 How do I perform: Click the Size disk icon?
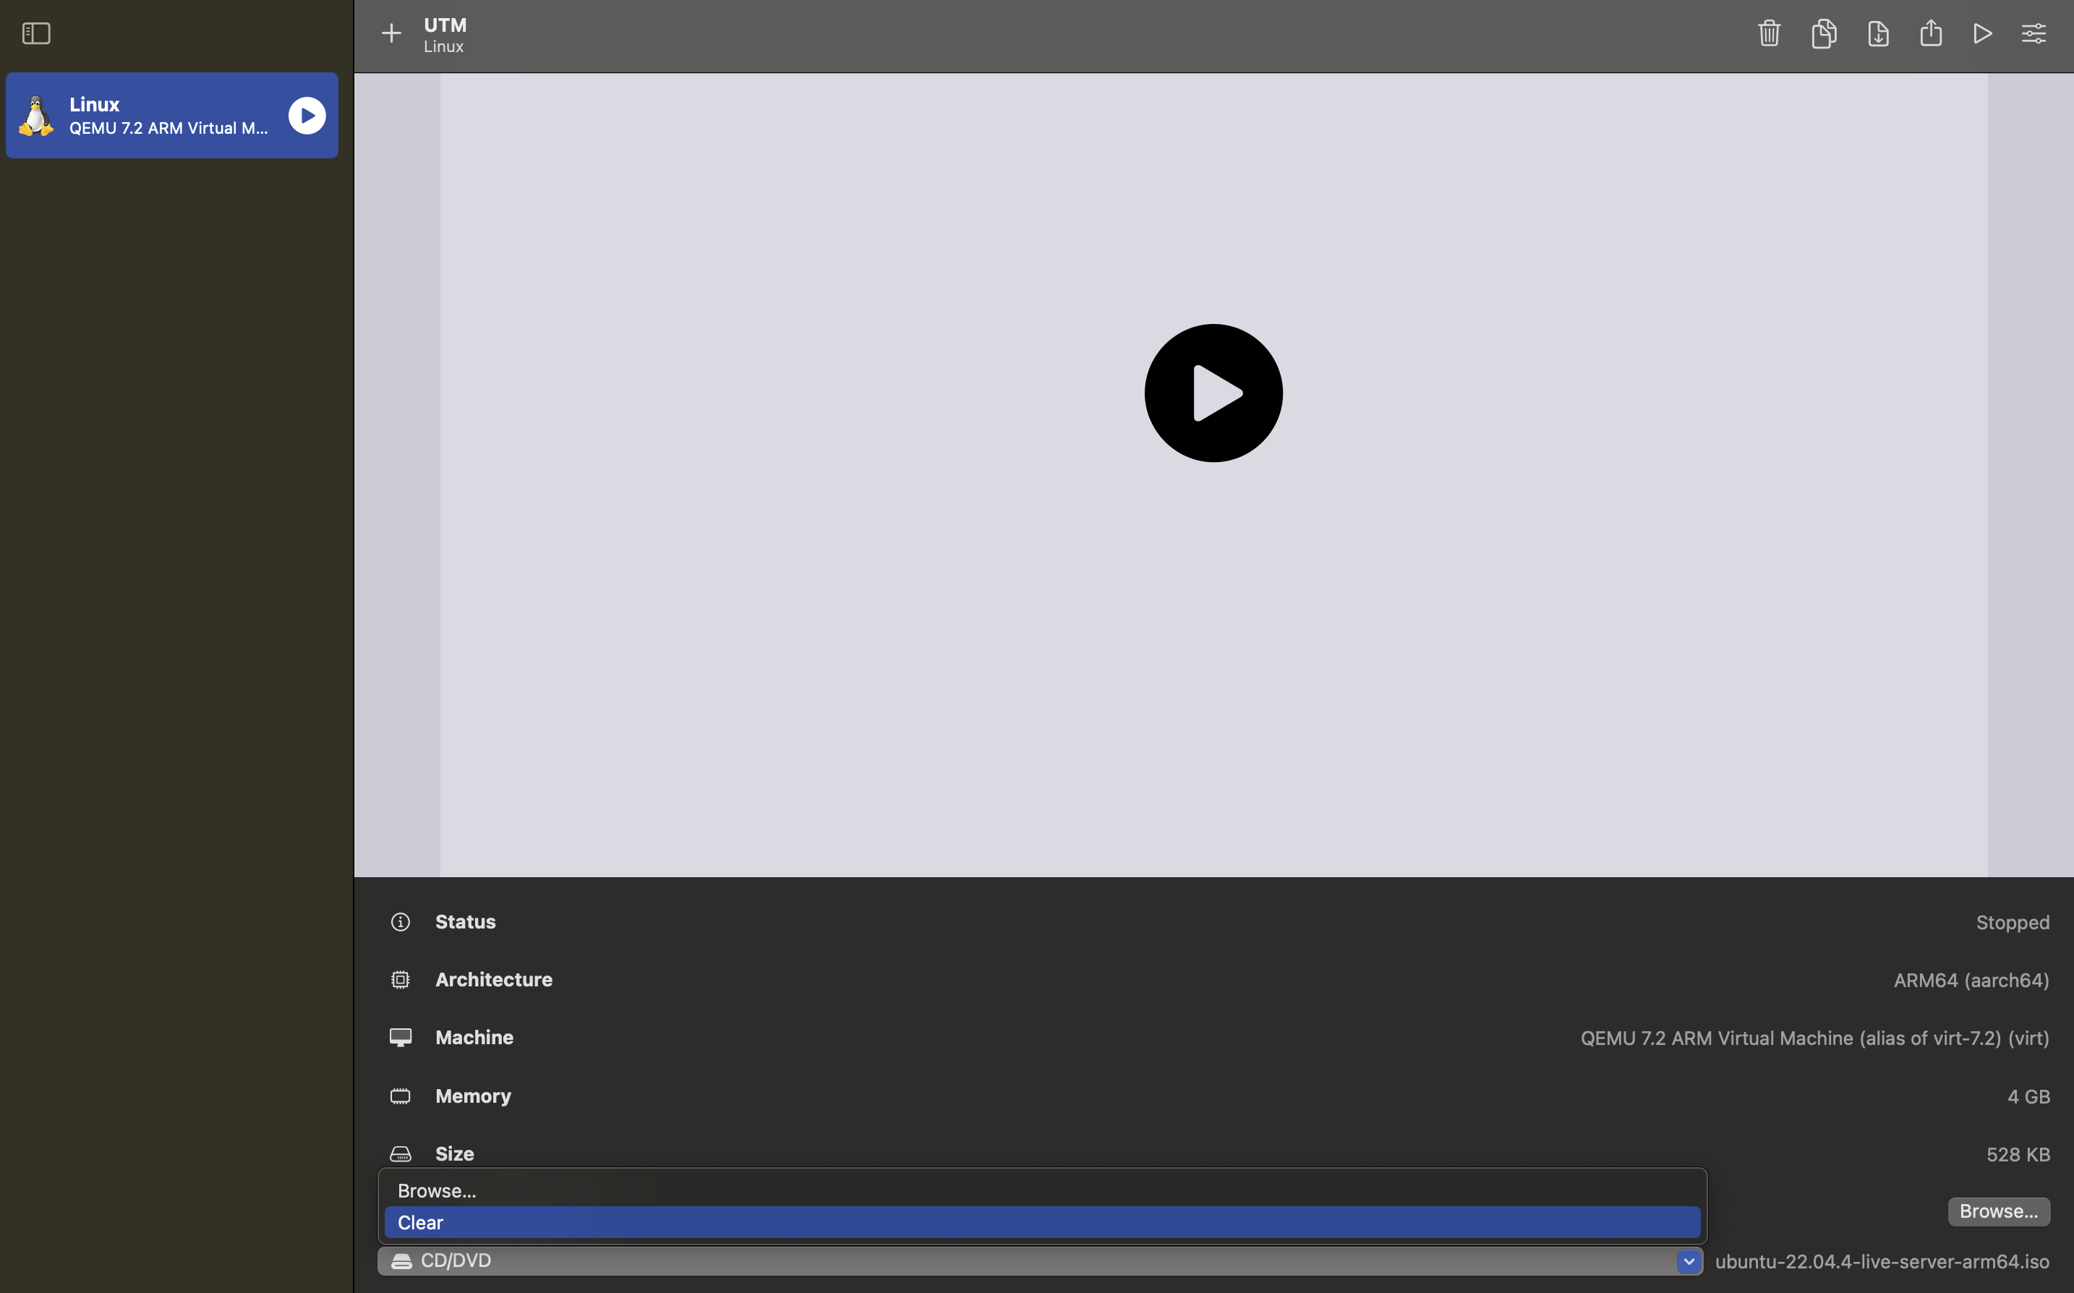pyautogui.click(x=400, y=1153)
